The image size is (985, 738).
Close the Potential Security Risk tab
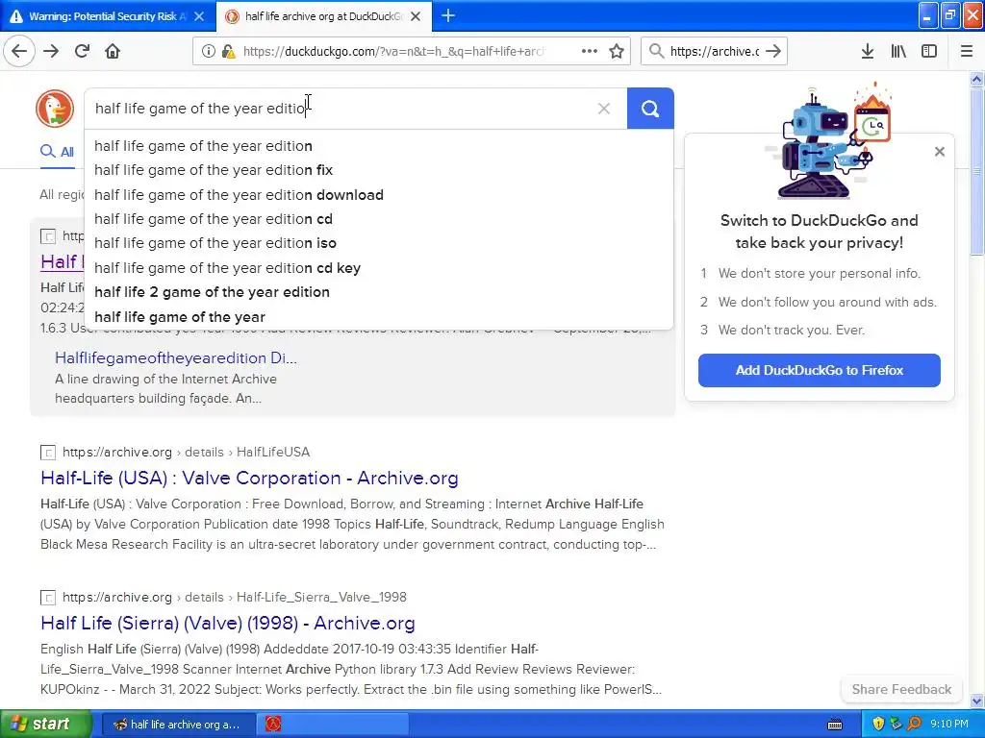199,16
